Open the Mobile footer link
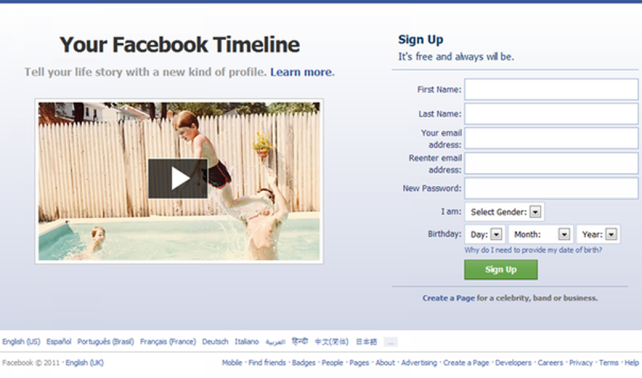The width and height of the screenshot is (642, 378). pos(232,362)
